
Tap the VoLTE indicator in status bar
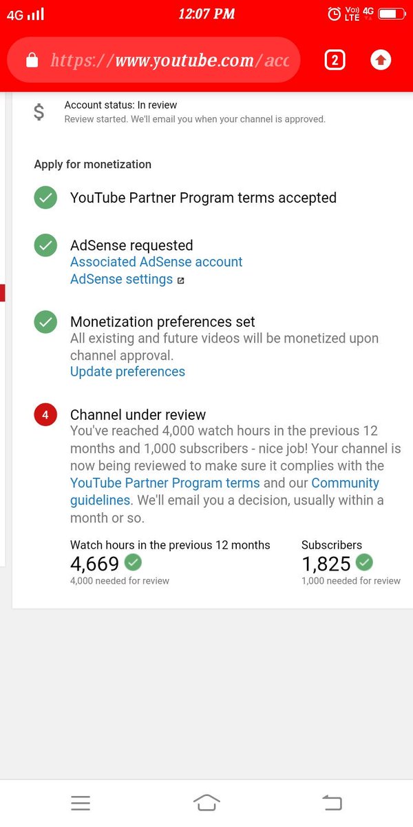(x=352, y=14)
